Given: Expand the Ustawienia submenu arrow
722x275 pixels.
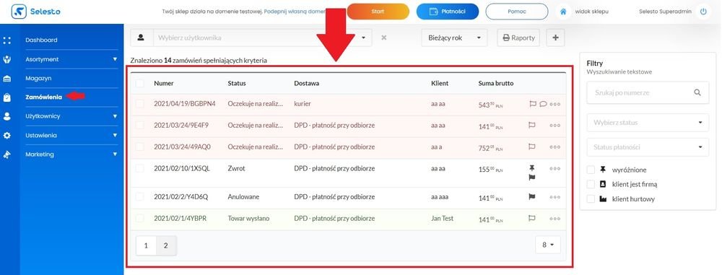Looking at the screenshot, I should (115, 136).
